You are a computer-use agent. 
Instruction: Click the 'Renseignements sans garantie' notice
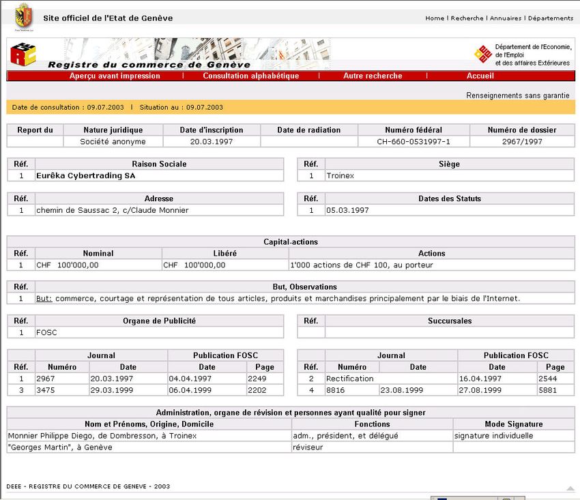[x=517, y=95]
